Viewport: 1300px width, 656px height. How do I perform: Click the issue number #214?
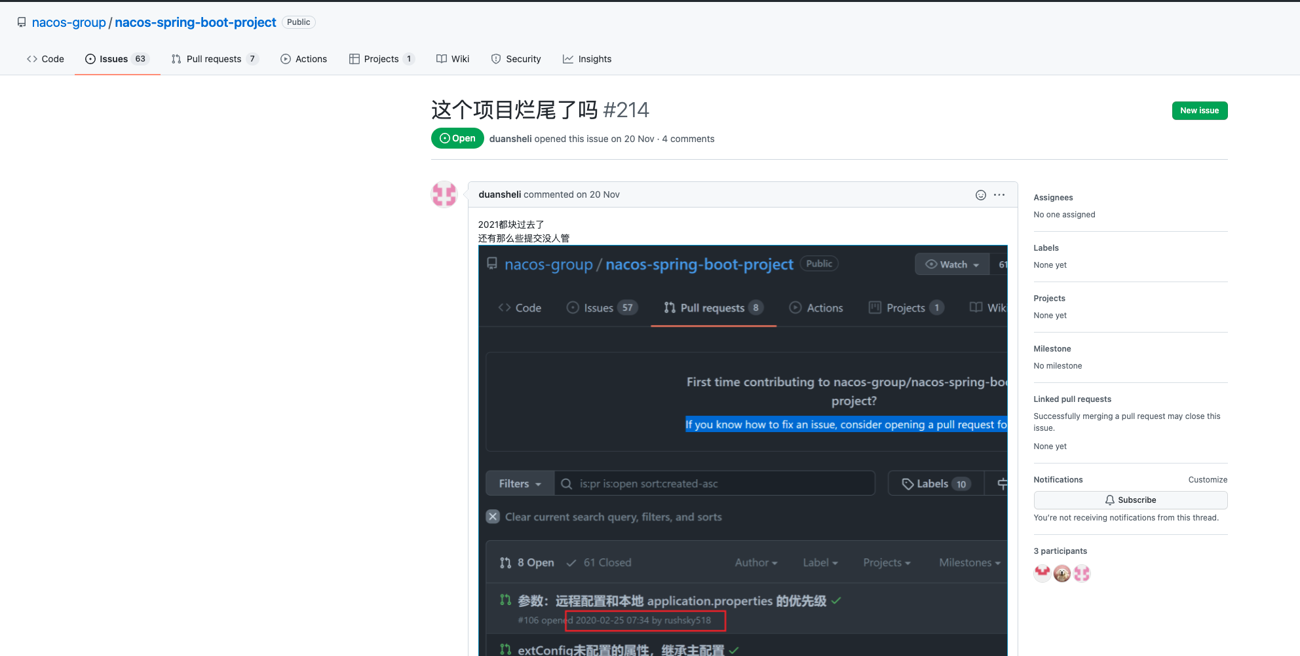626,110
